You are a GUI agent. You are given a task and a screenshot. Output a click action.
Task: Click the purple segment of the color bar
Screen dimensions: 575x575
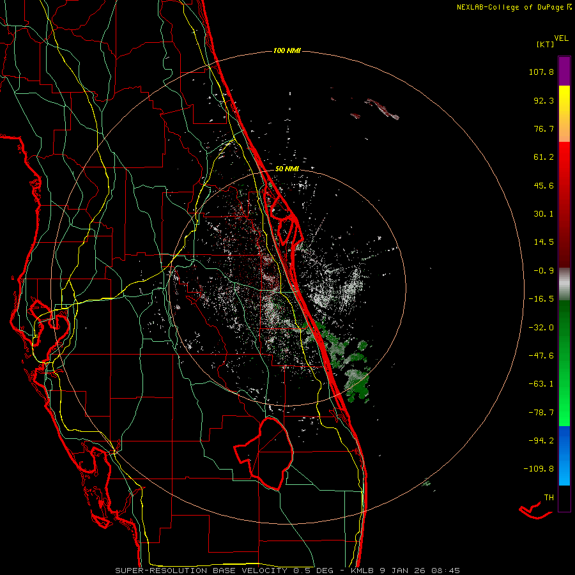click(x=564, y=71)
